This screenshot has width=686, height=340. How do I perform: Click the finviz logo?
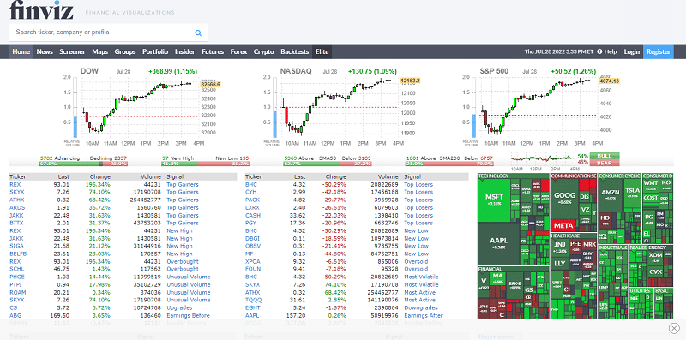(x=41, y=9)
